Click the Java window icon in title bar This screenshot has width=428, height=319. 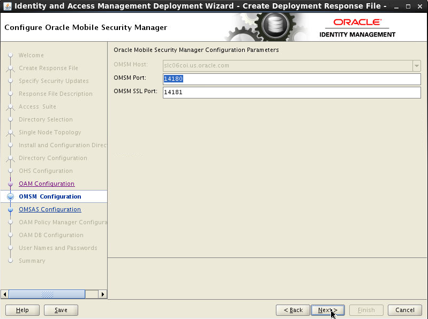tap(7, 6)
